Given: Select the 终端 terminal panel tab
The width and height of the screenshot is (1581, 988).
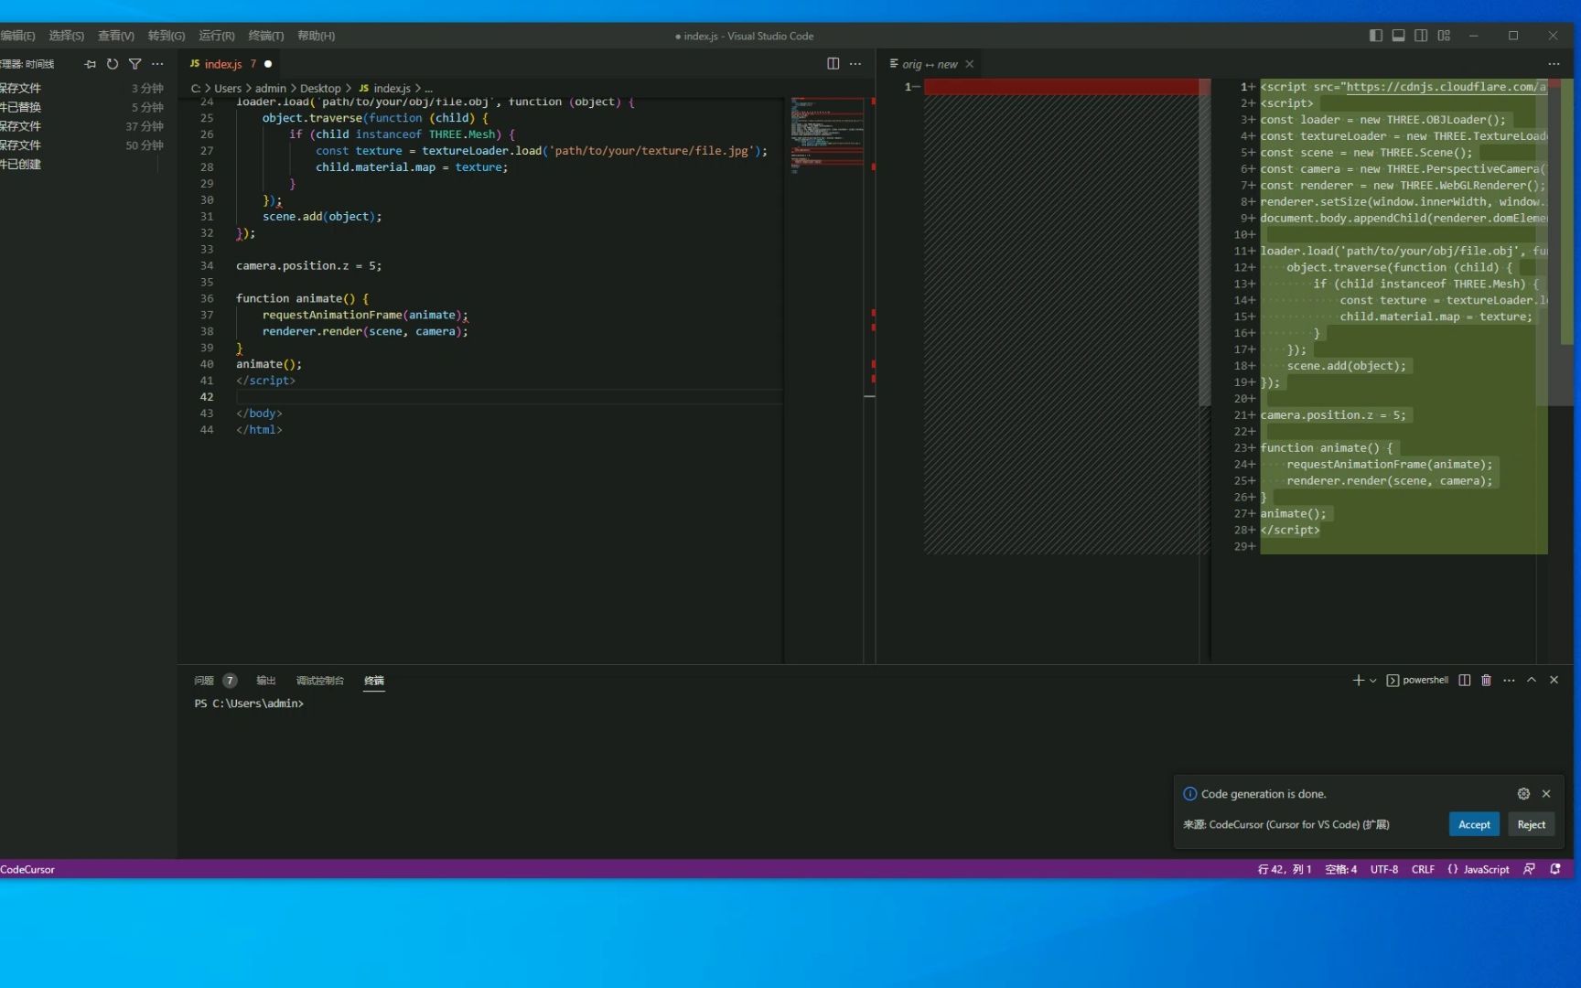Looking at the screenshot, I should [374, 681].
